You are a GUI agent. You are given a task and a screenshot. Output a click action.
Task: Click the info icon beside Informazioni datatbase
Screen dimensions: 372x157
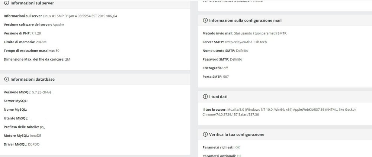[x=7, y=79]
